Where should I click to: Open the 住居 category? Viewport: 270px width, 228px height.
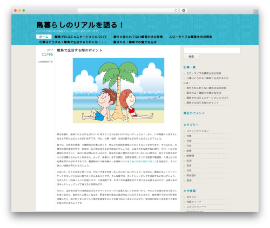pyautogui.click(x=189, y=141)
